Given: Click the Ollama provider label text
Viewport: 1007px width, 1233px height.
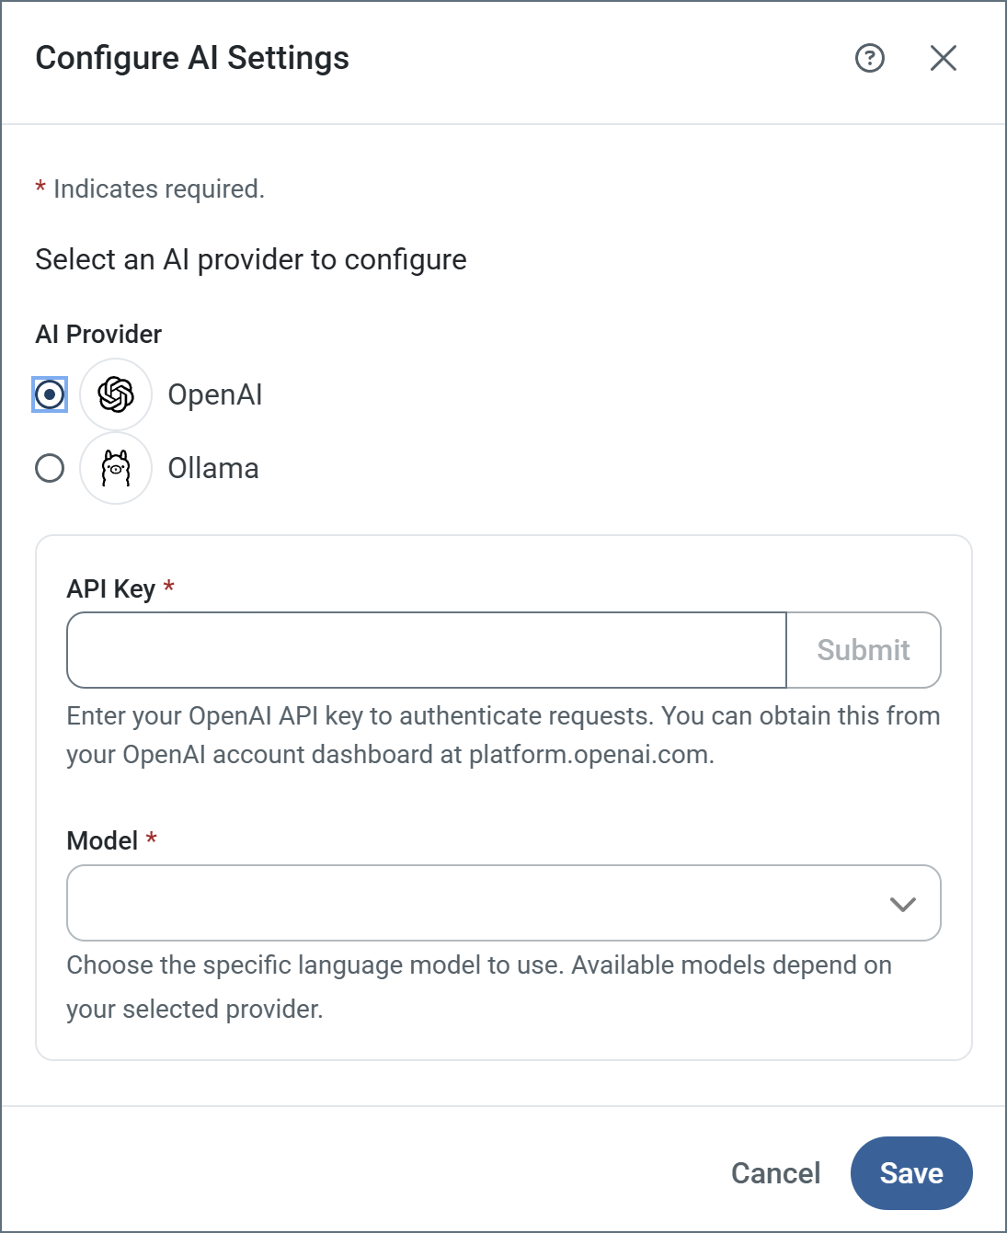Looking at the screenshot, I should pyautogui.click(x=212, y=468).
